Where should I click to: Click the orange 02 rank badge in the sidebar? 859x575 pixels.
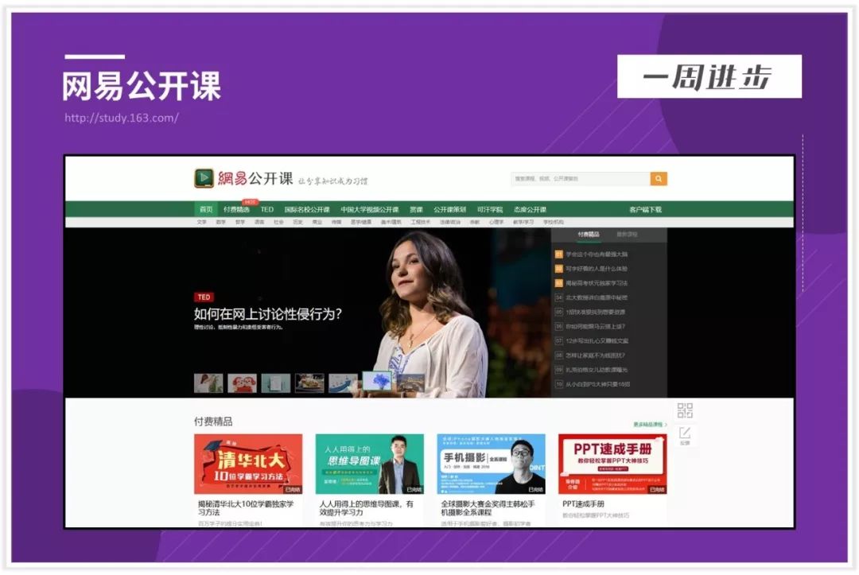tap(559, 268)
